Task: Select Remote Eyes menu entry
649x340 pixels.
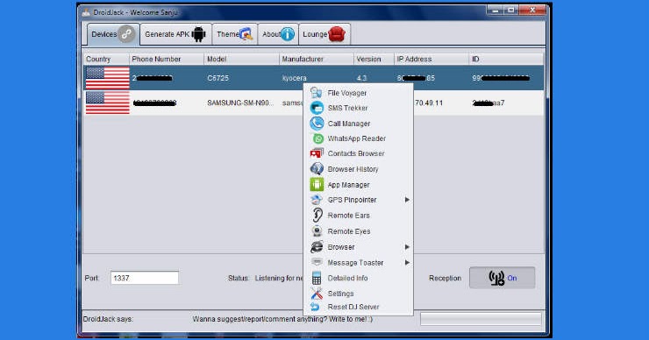Action: point(359,231)
